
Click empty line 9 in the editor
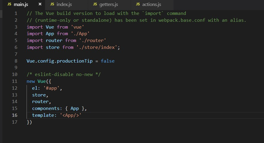click(145, 68)
